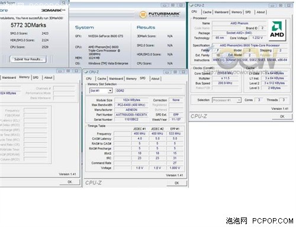The height and width of the screenshot is (227, 296).
Task: Click OK in the CPU-Z SPD window
Action: (x=177, y=183)
